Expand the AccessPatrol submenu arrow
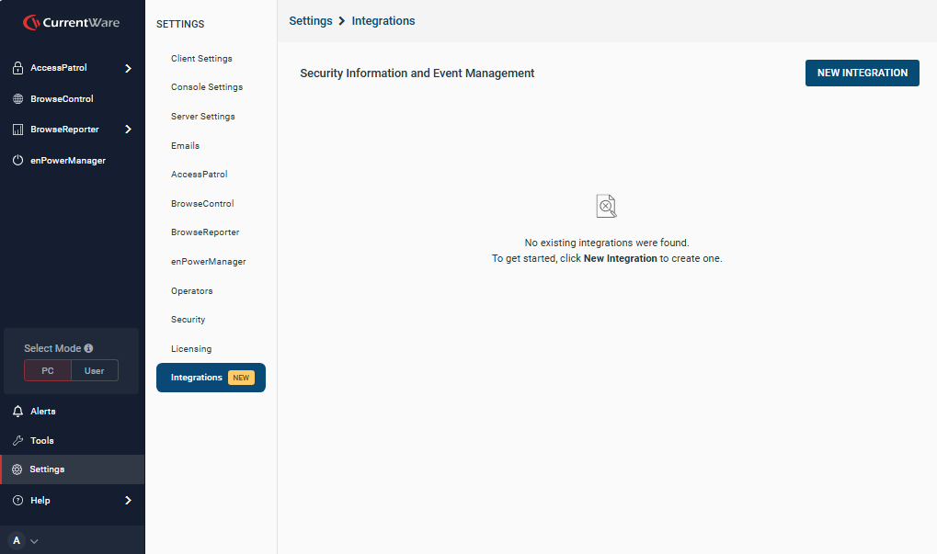This screenshot has width=937, height=554. coord(128,68)
